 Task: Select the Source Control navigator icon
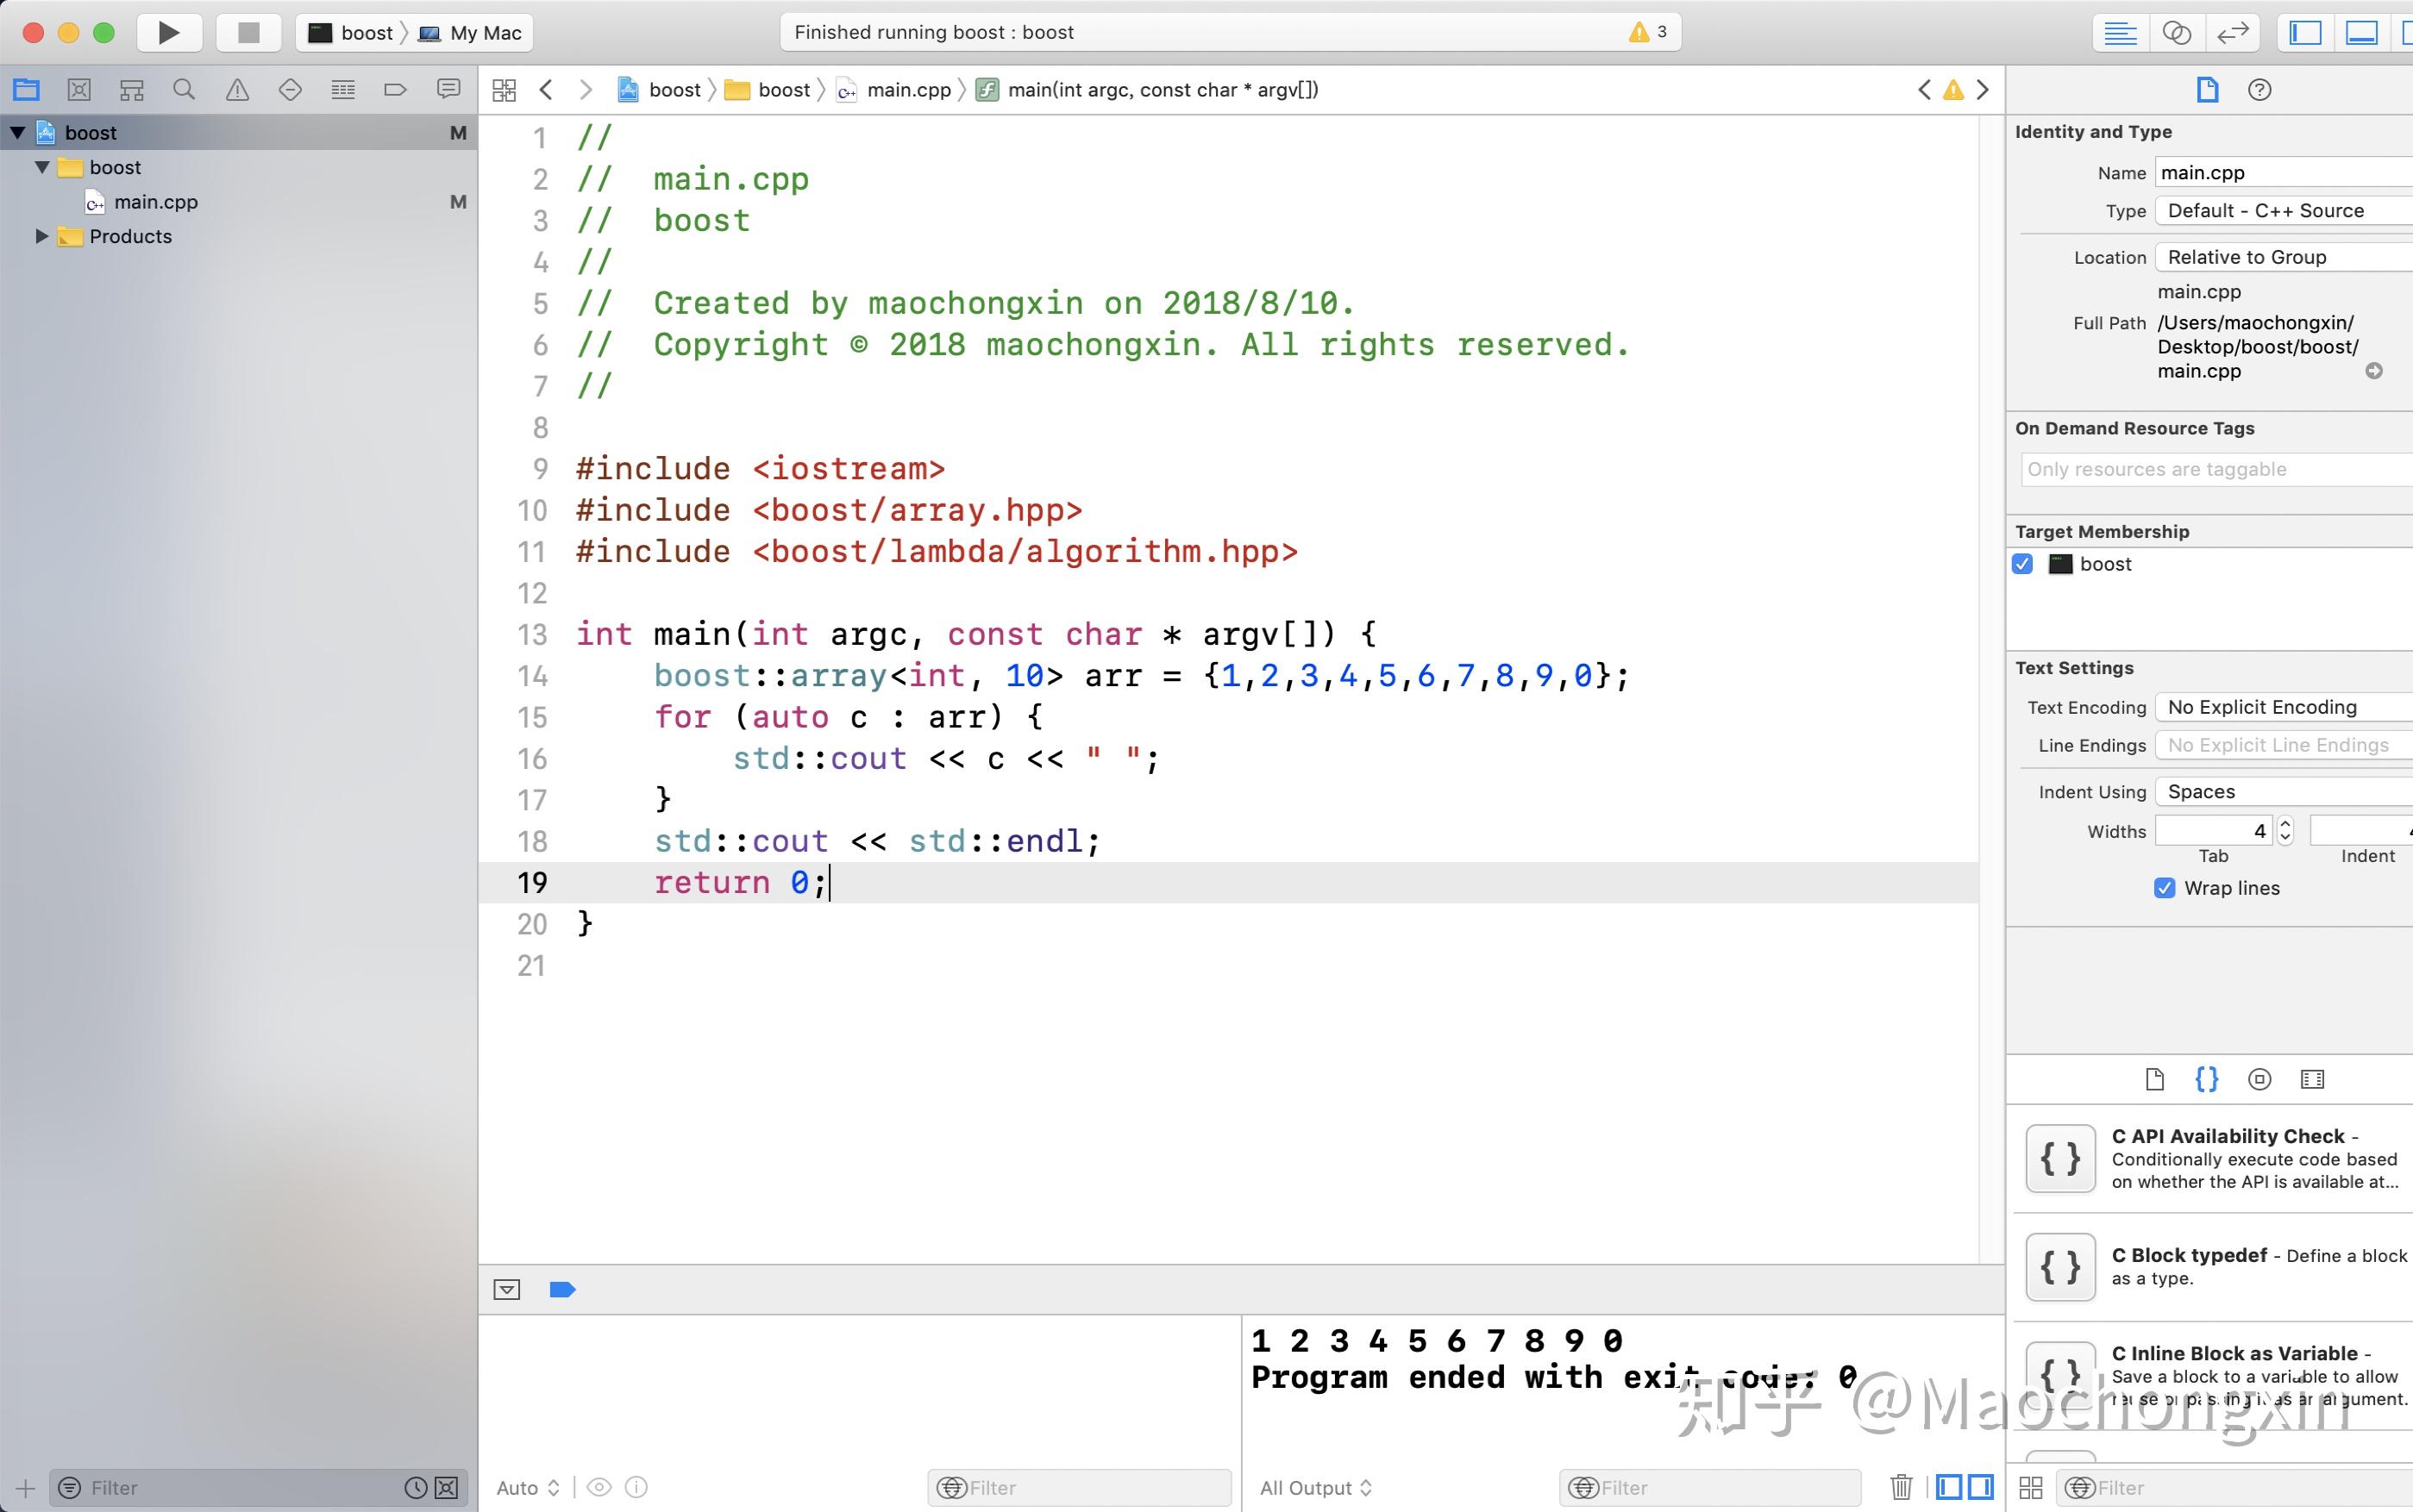(x=79, y=89)
